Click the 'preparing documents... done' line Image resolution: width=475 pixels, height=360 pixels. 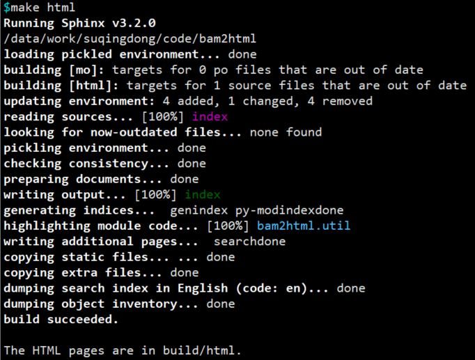click(x=101, y=179)
